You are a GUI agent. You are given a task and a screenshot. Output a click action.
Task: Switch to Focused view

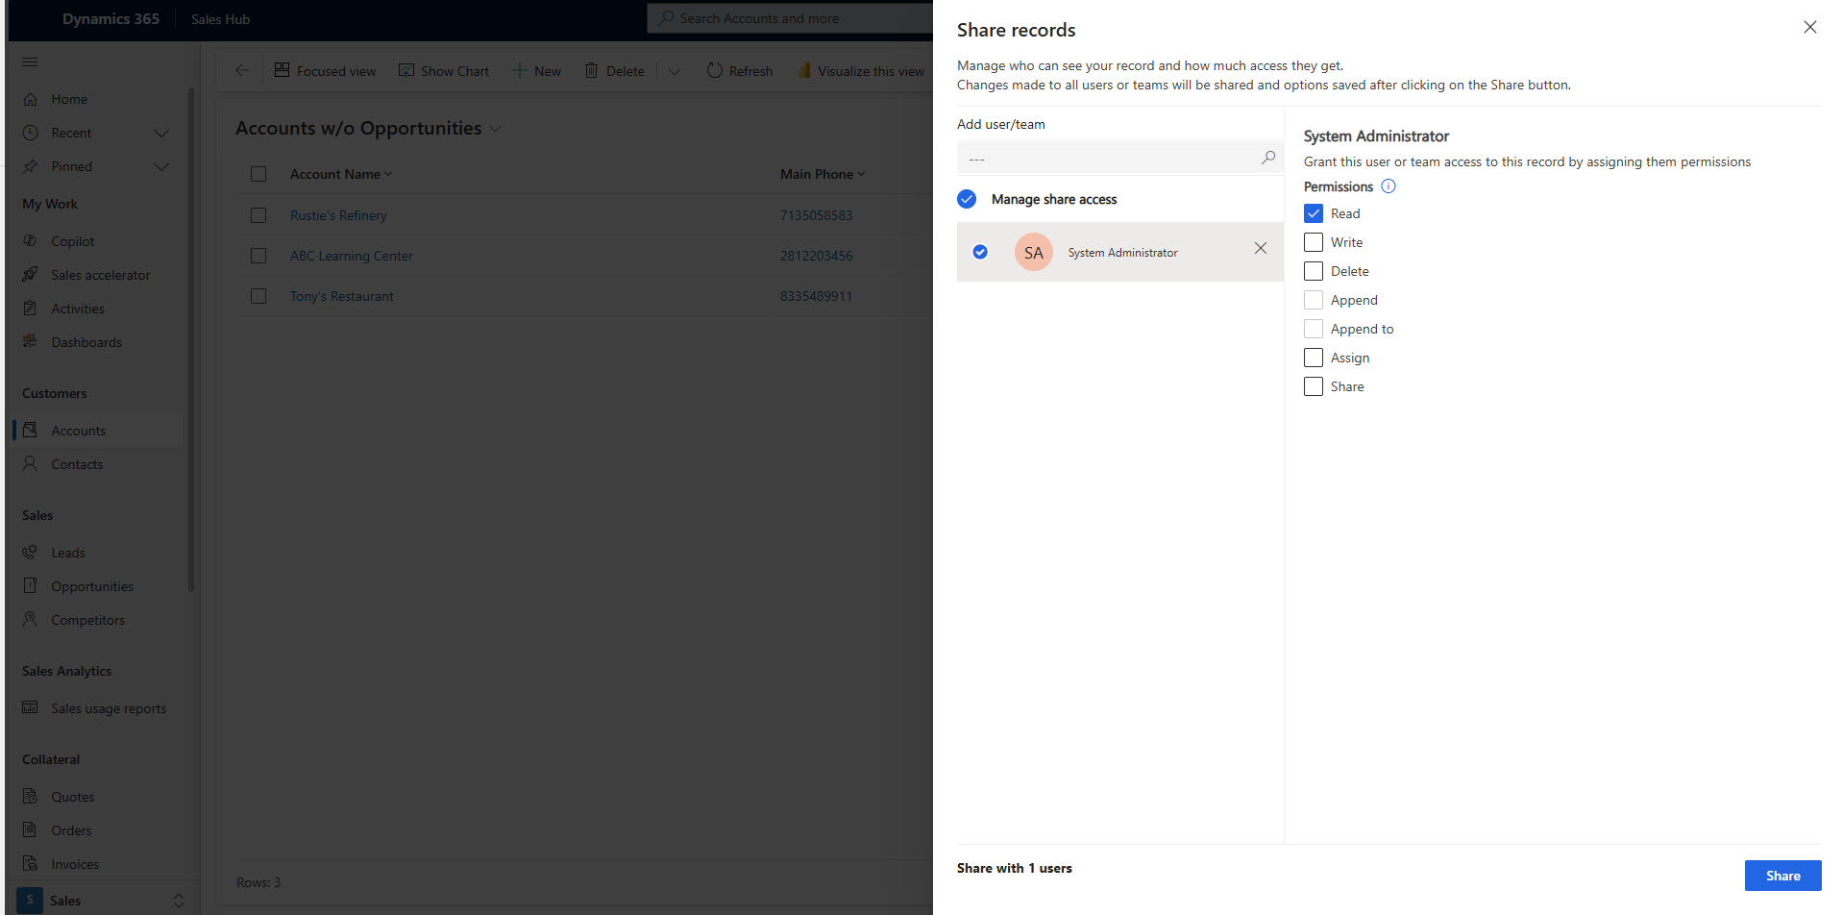(325, 70)
